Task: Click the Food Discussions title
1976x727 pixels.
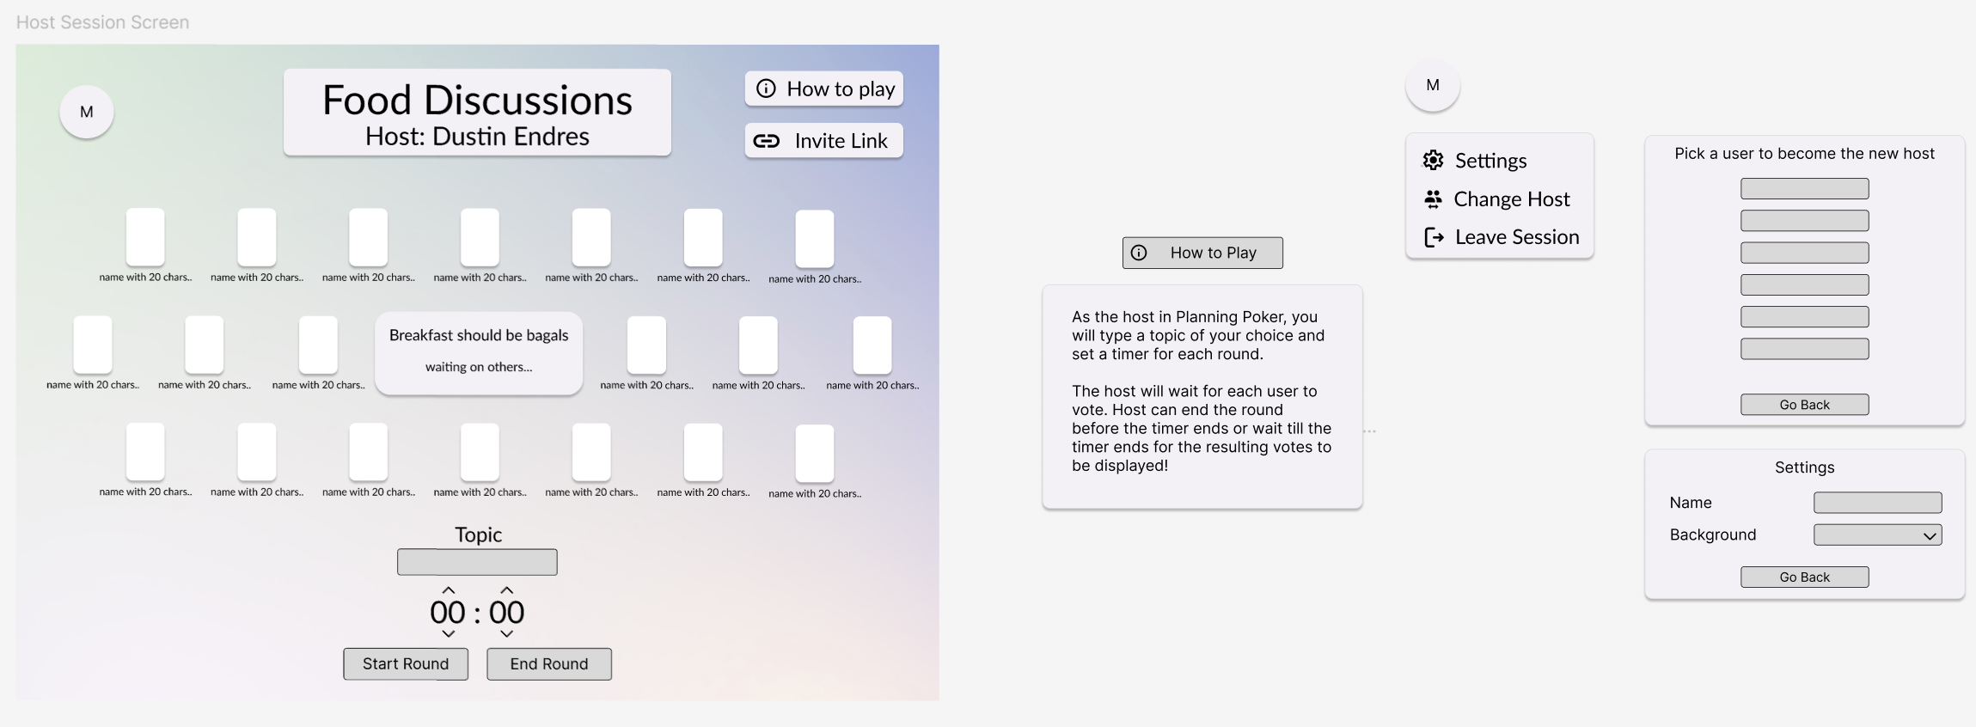Action: [477, 101]
